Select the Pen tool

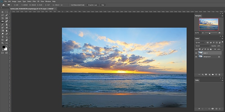[6, 34]
